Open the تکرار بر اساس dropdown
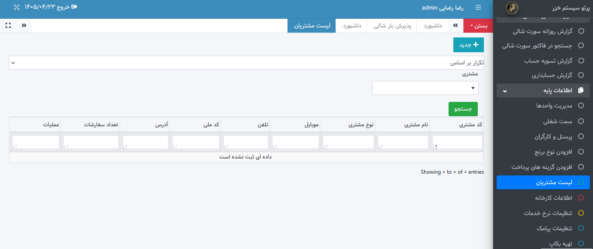This screenshot has height=249, width=593. 247,63
